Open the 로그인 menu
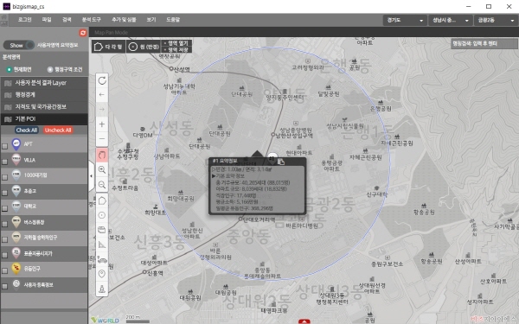 (24, 20)
